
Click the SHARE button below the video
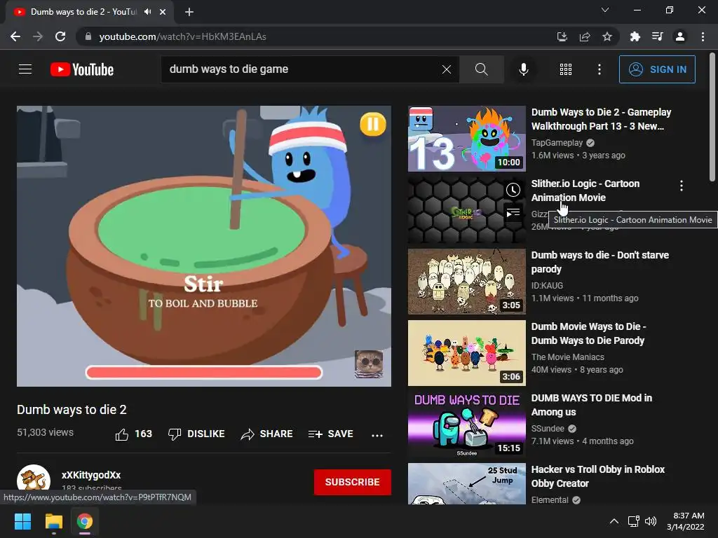pos(266,434)
